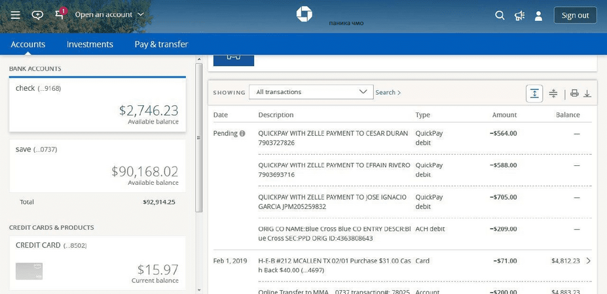Screen dimensions: 607x294
Task: Open the Pay & transfer tab
Action: coord(162,44)
